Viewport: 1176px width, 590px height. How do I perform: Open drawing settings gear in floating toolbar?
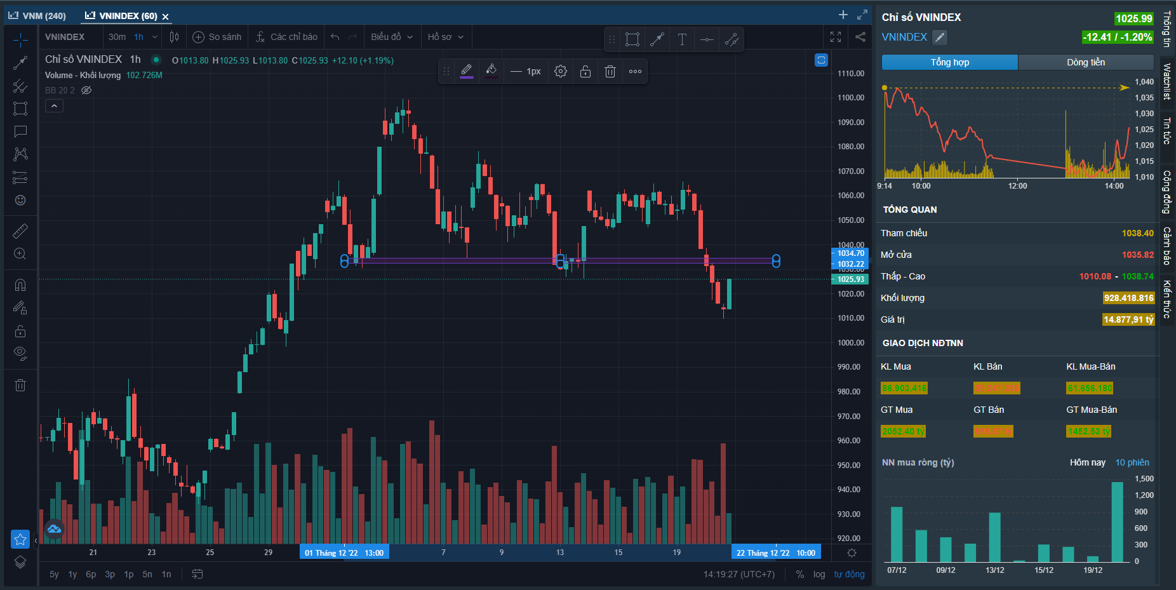tap(560, 71)
